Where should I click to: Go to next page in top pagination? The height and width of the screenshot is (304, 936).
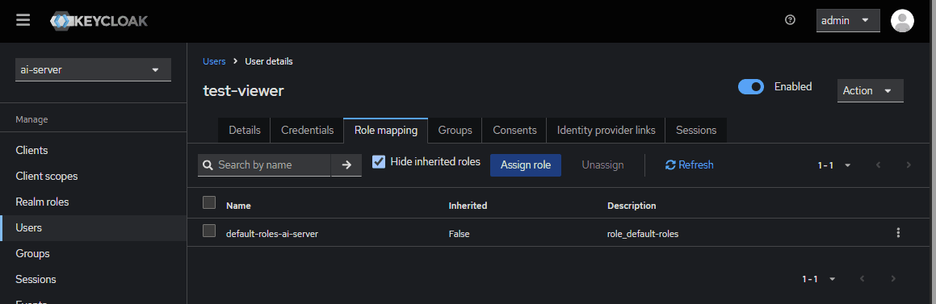[909, 165]
